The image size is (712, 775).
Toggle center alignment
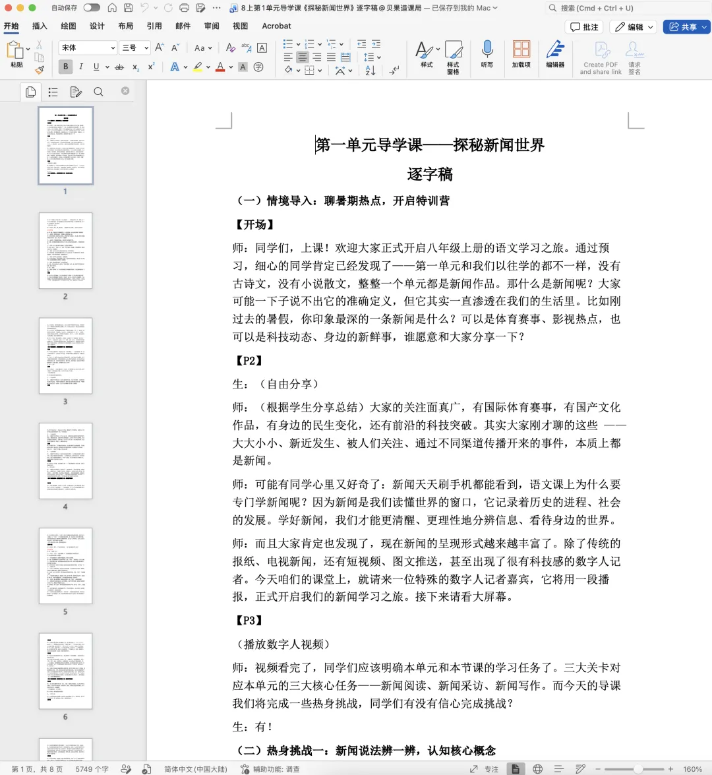pos(303,57)
